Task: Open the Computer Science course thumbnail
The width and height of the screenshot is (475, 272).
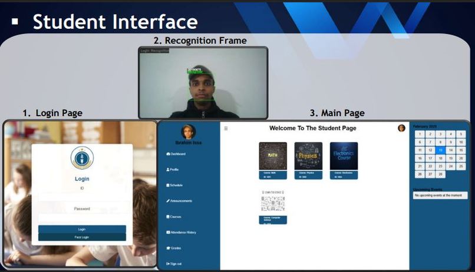Action: pyautogui.click(x=273, y=202)
